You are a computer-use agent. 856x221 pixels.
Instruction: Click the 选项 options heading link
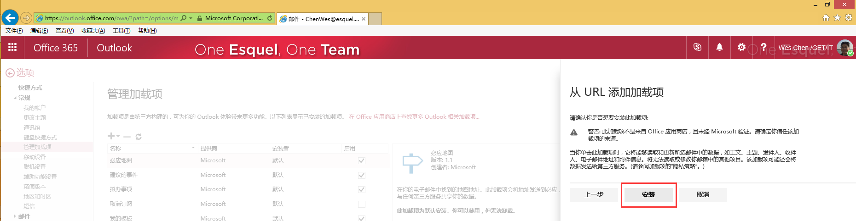pyautogui.click(x=25, y=72)
